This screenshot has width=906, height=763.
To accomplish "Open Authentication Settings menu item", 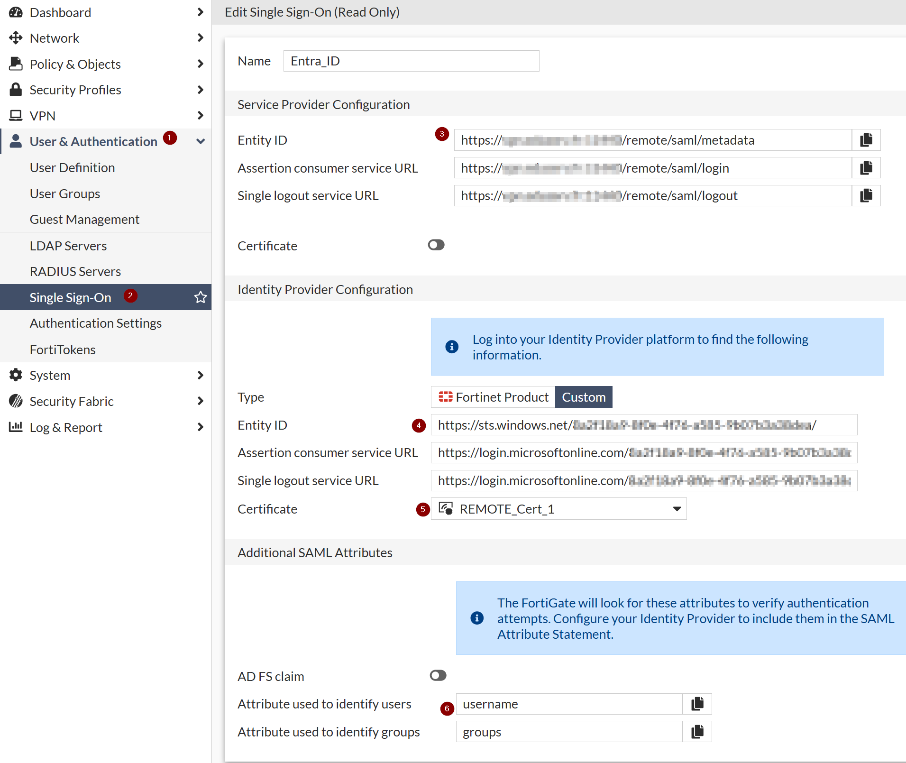I will [x=96, y=323].
